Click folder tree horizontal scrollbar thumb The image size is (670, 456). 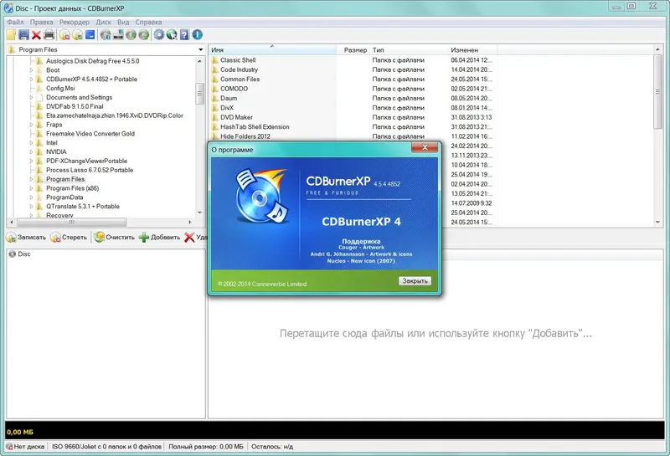tap(71, 223)
